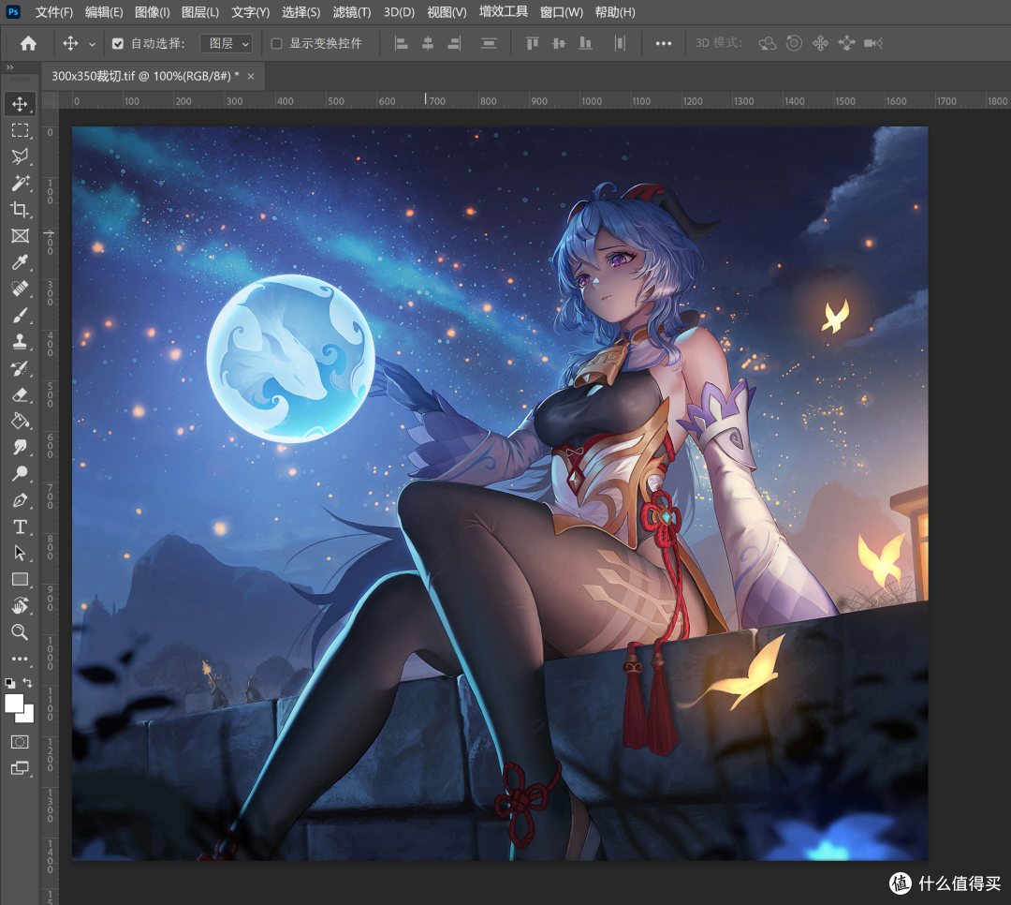1011x905 pixels.
Task: Click Align Left Edges button
Action: pos(401,43)
